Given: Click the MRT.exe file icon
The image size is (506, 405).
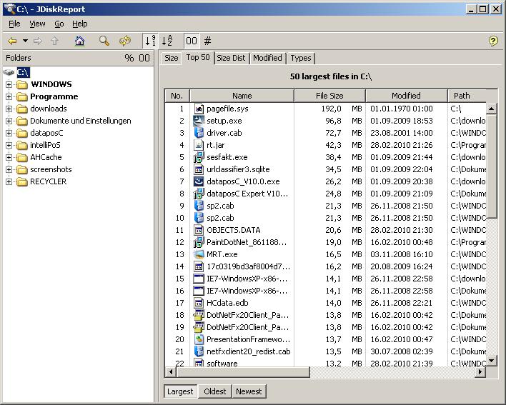Looking at the screenshot, I should [x=199, y=254].
